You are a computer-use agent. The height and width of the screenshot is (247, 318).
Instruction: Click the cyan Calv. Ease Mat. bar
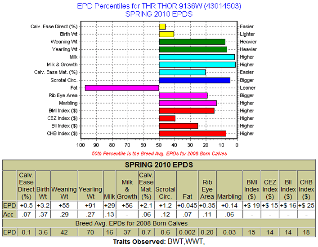click(182, 72)
